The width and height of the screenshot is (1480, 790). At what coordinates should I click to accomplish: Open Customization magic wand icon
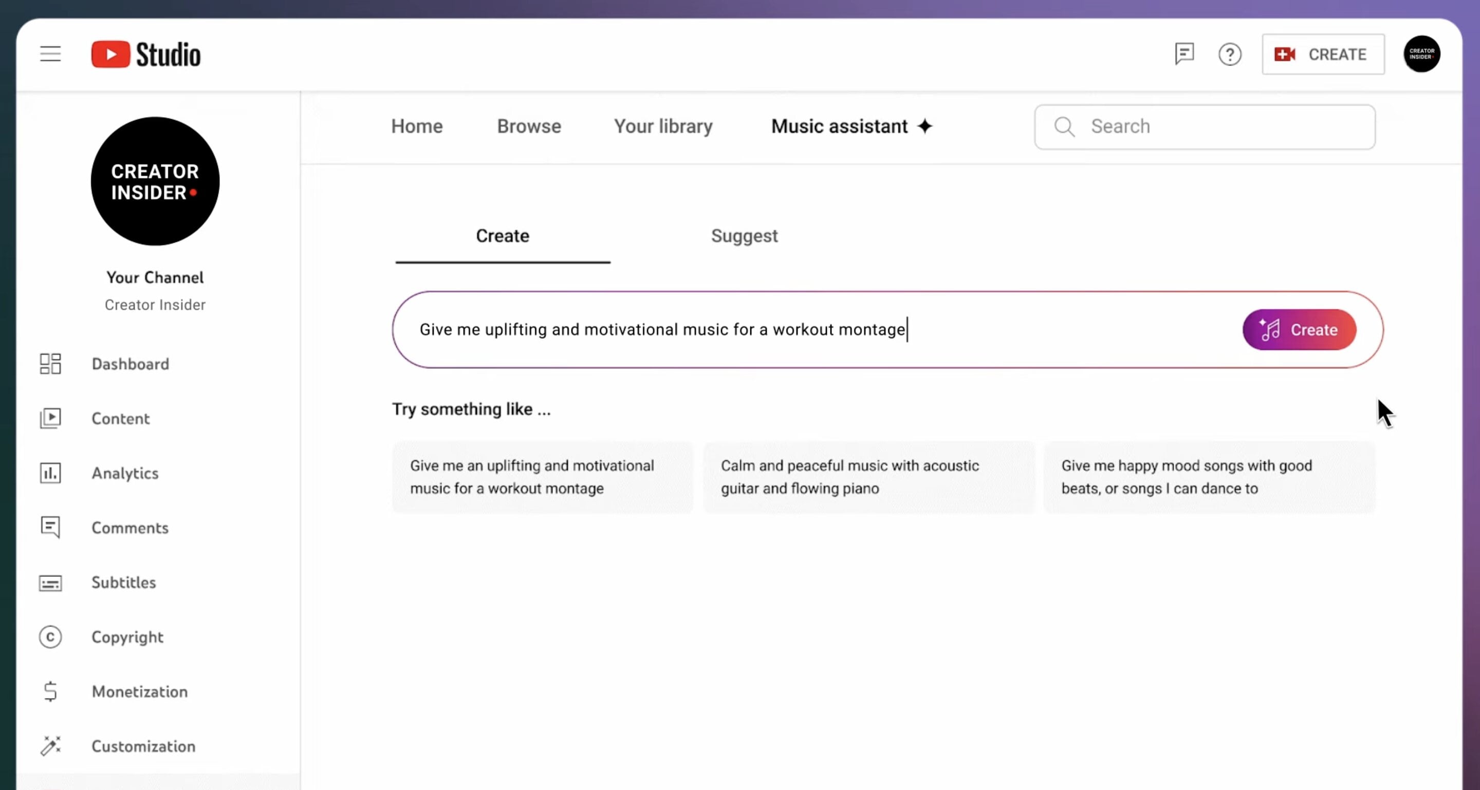tap(50, 746)
